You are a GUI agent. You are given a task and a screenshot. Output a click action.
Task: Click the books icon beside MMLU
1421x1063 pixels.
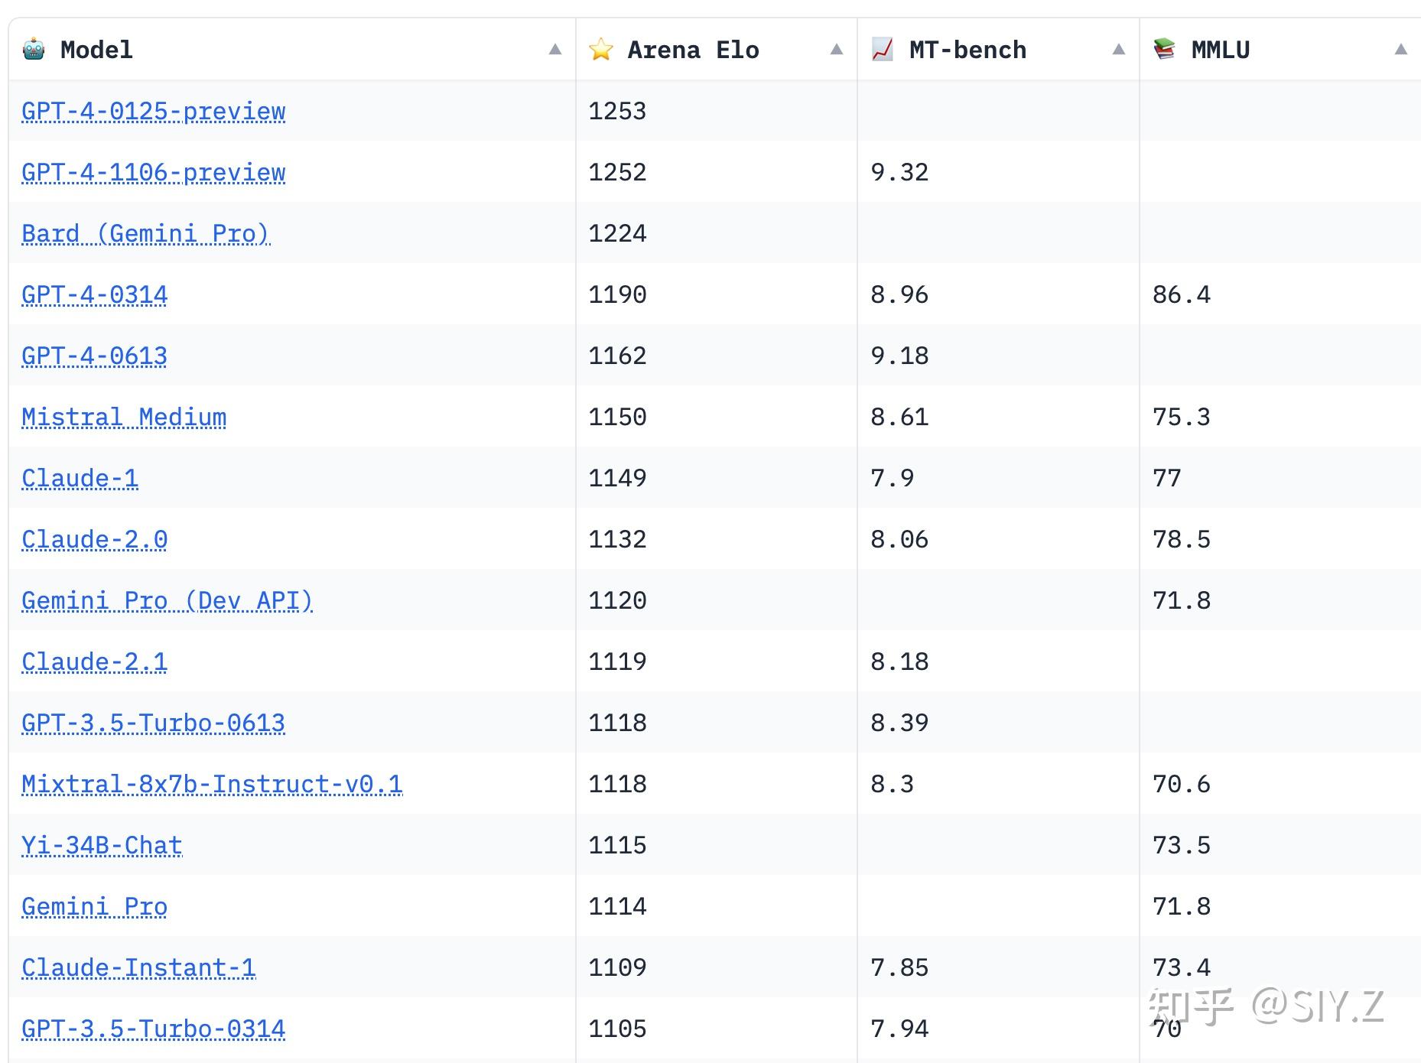(x=1164, y=50)
